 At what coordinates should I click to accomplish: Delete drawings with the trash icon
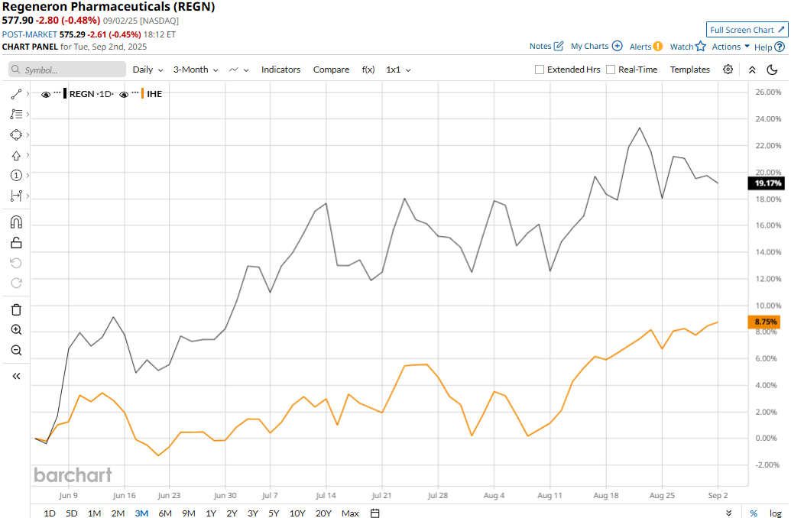[x=16, y=309]
